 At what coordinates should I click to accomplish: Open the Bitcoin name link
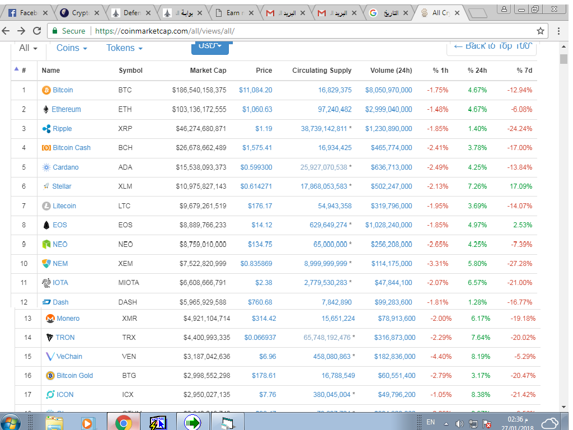63,90
